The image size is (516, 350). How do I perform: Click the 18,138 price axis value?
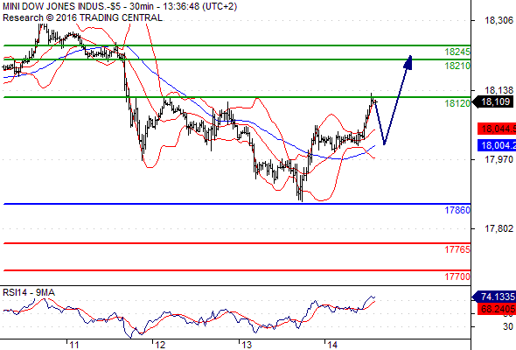coord(499,90)
